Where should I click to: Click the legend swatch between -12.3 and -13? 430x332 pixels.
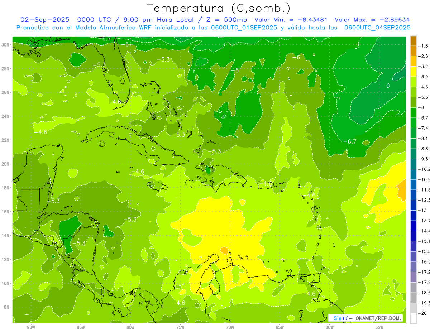click(x=413, y=205)
